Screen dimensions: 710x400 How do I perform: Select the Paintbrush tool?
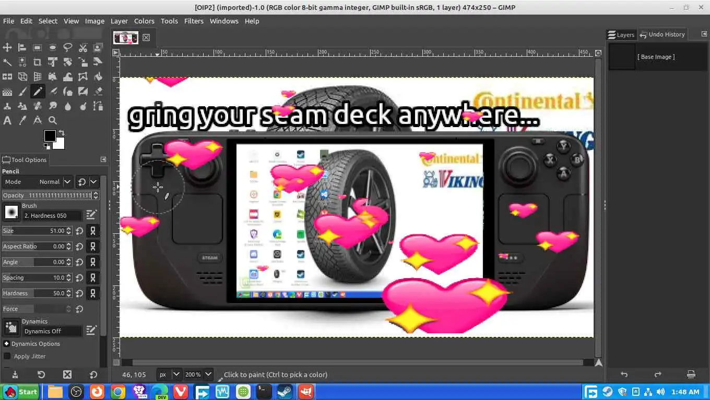[22, 92]
